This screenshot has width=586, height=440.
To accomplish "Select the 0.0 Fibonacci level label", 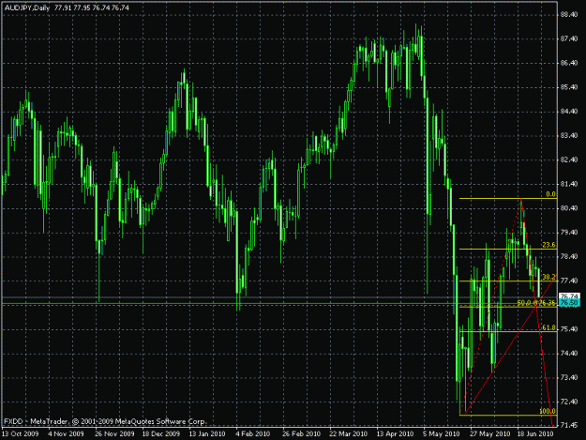I will [551, 194].
